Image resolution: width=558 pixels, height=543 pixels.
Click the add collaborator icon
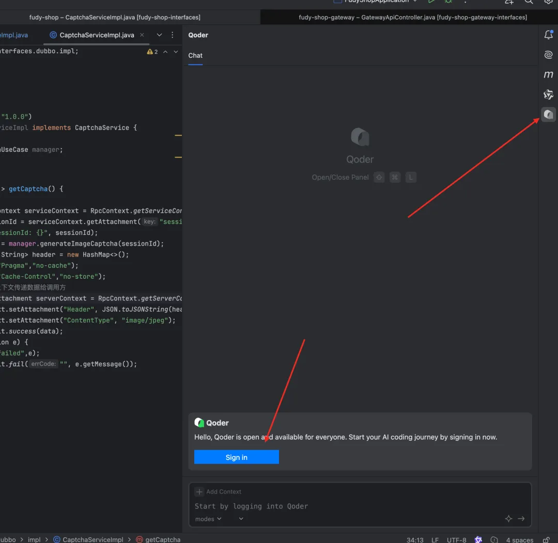(509, 2)
